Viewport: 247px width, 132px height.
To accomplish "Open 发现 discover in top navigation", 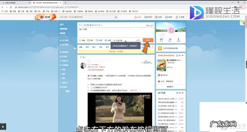I will pyautogui.click(x=159, y=17).
